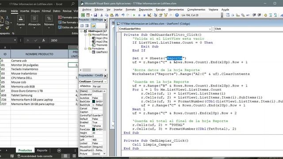Select ThisWorkbook in the Project tree
The image size is (283, 159).
click(99, 45)
